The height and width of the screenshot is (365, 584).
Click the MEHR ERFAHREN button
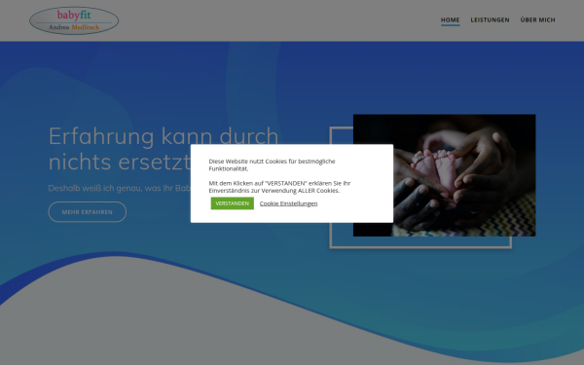(88, 212)
